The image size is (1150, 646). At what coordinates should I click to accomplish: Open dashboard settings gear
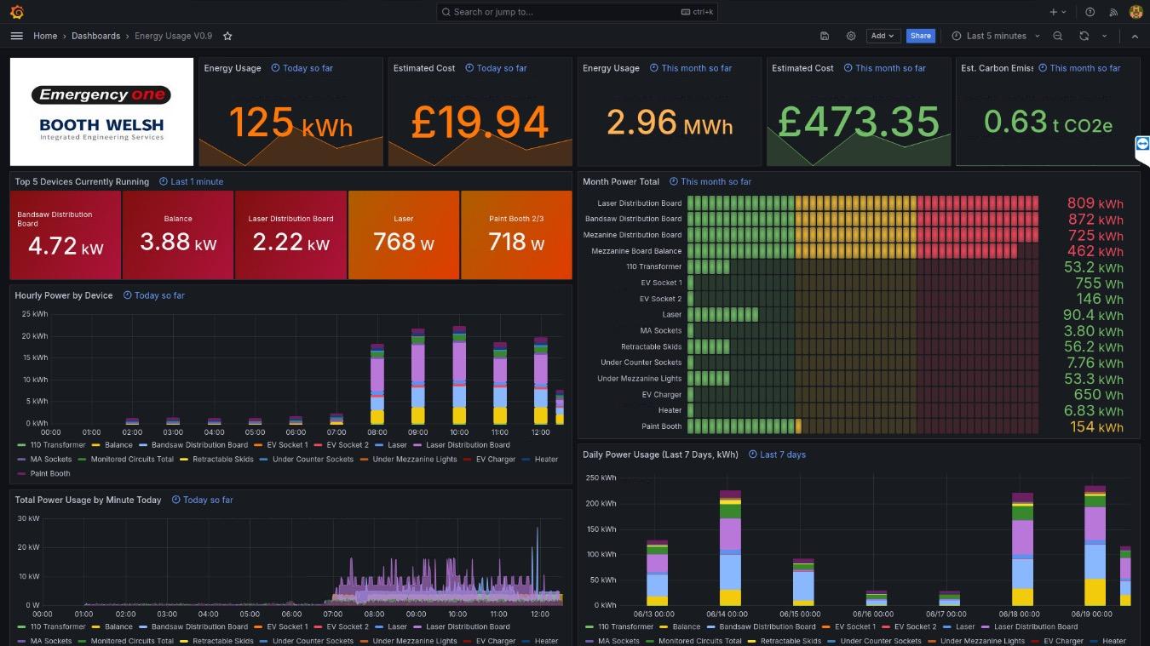click(x=851, y=36)
